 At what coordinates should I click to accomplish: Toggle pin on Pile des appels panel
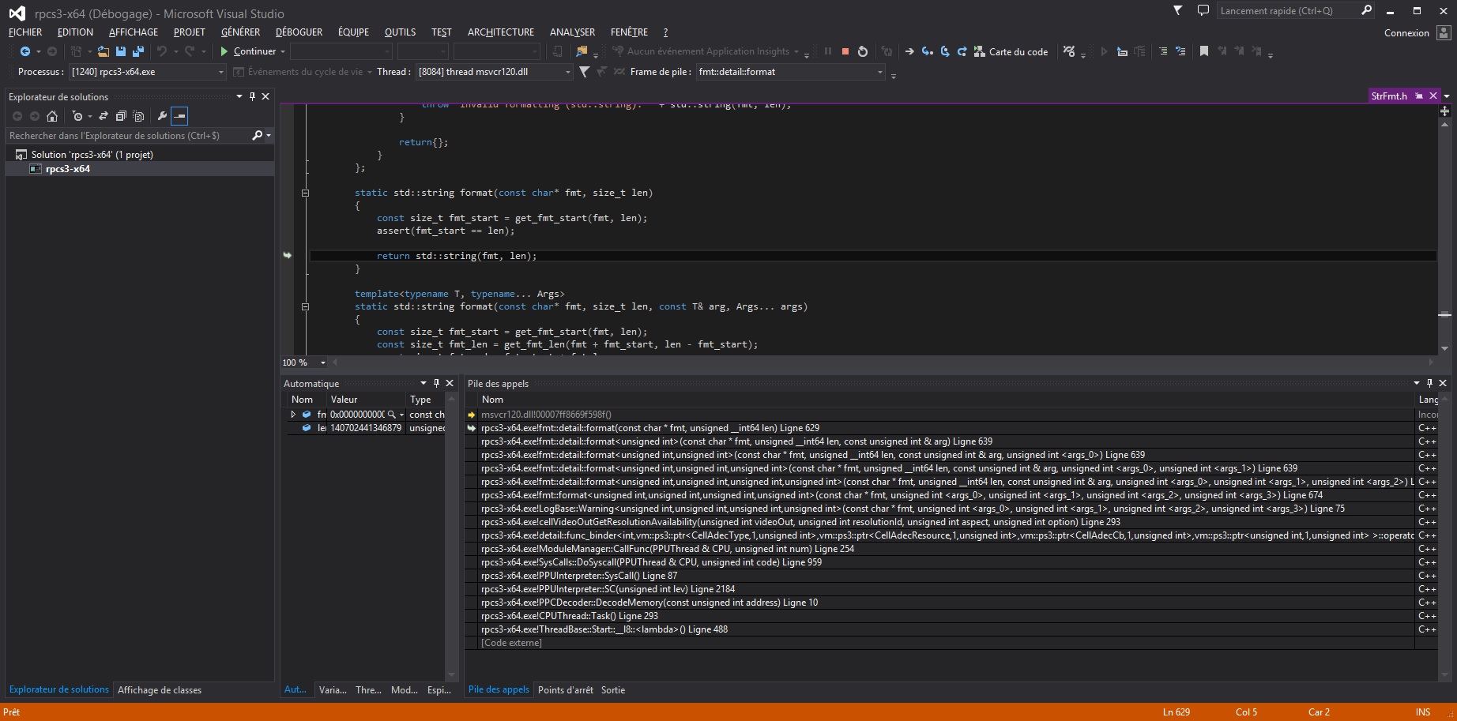click(1429, 383)
